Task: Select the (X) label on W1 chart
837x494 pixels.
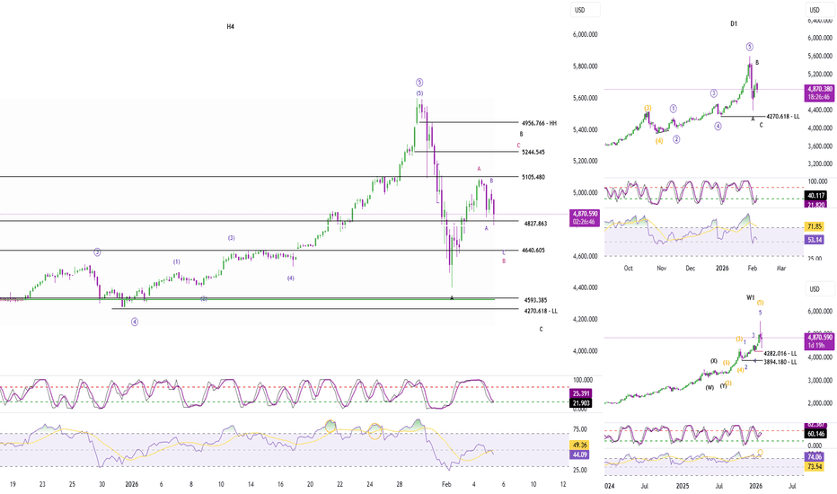Action: point(714,361)
